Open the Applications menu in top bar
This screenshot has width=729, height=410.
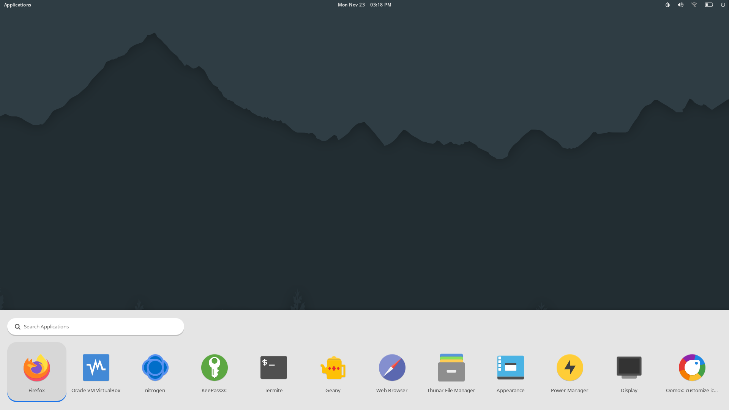(17, 5)
